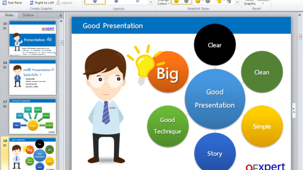Screen dimensions: 303x170
Task: Select the green Clean circle
Action: point(262,72)
